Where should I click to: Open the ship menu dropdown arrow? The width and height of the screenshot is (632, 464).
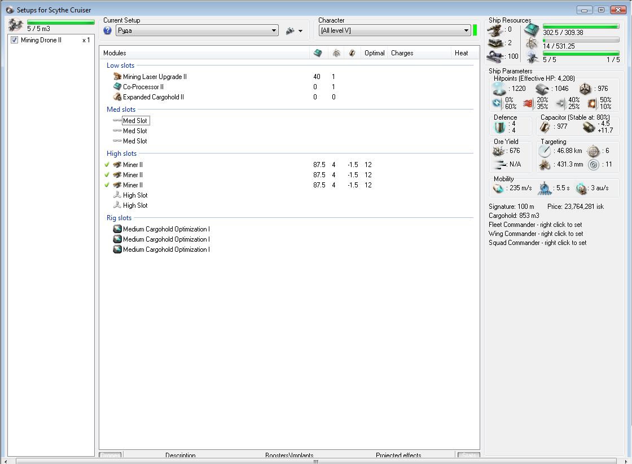(x=300, y=30)
